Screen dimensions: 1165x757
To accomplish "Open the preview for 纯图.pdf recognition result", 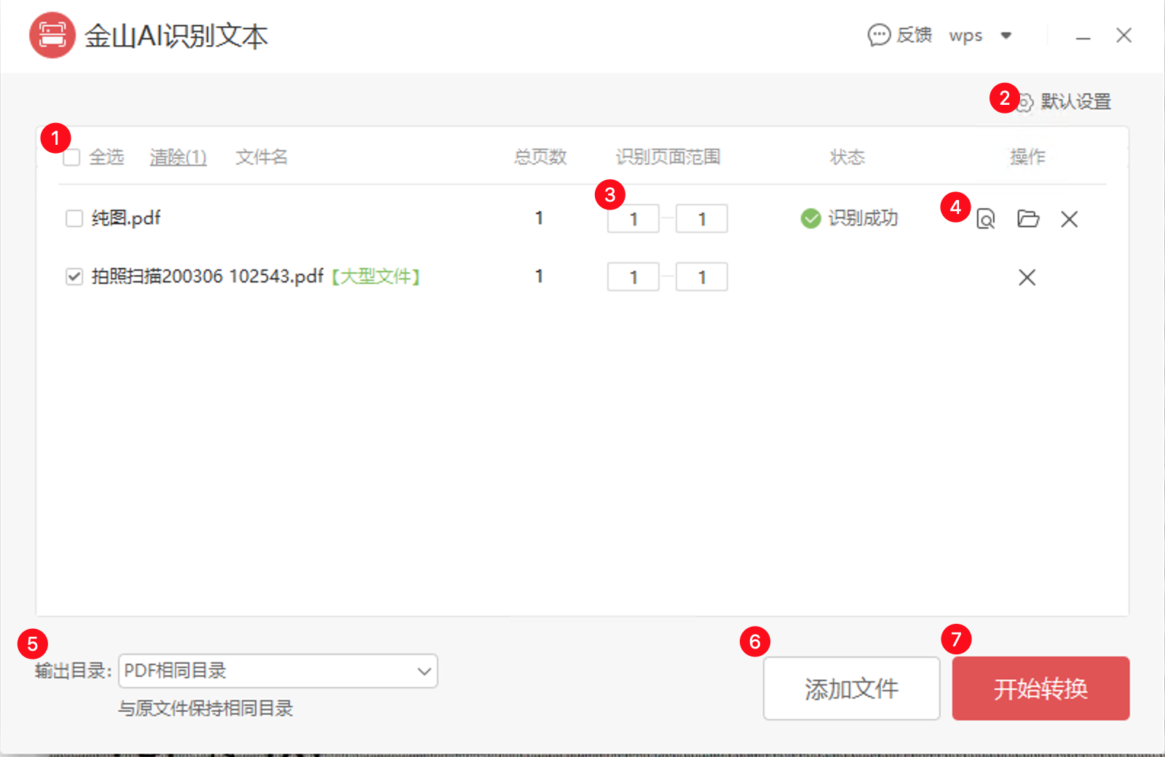I will tap(985, 218).
